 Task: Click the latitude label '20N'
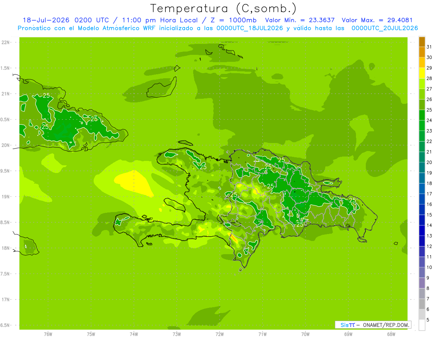point(5,145)
